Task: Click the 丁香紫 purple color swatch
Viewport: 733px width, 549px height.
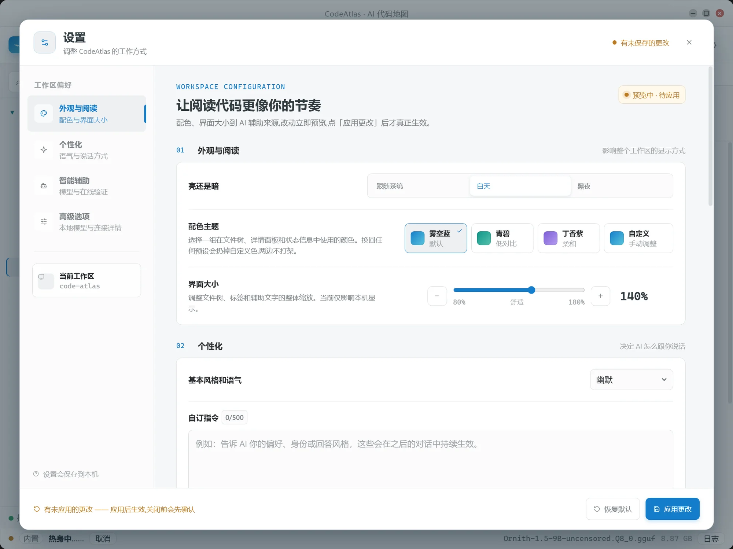Action: 550,238
